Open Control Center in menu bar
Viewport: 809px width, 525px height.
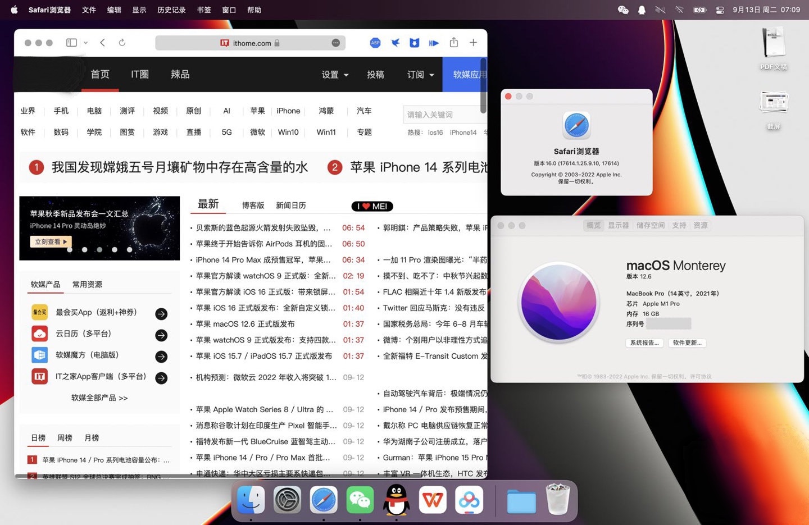click(720, 10)
